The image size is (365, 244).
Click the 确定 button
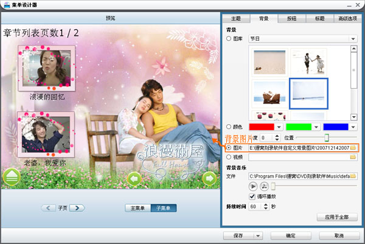(291, 235)
